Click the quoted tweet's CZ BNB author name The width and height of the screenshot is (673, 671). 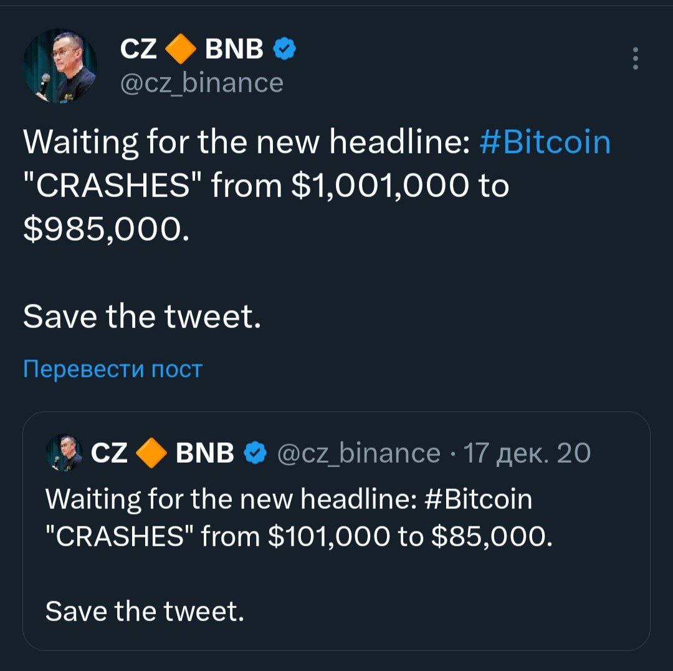click(x=163, y=453)
